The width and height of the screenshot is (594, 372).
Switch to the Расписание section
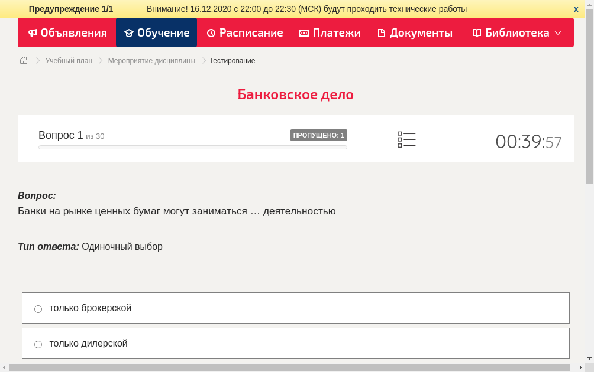[244, 33]
